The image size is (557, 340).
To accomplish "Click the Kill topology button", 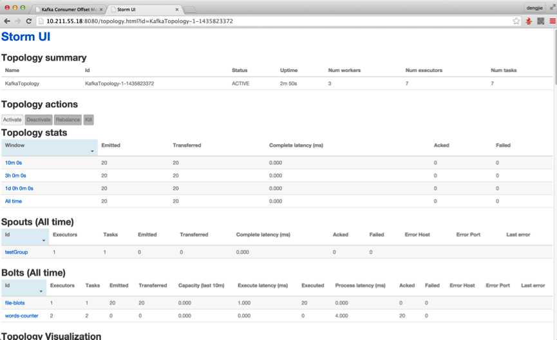I will [88, 120].
